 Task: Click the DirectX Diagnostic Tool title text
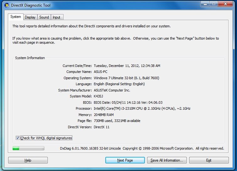click(31, 5)
